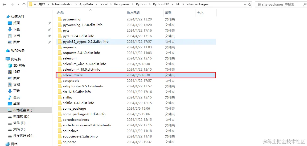
Task: Expand hidden path chevron in address bar
Action: click(35, 4)
